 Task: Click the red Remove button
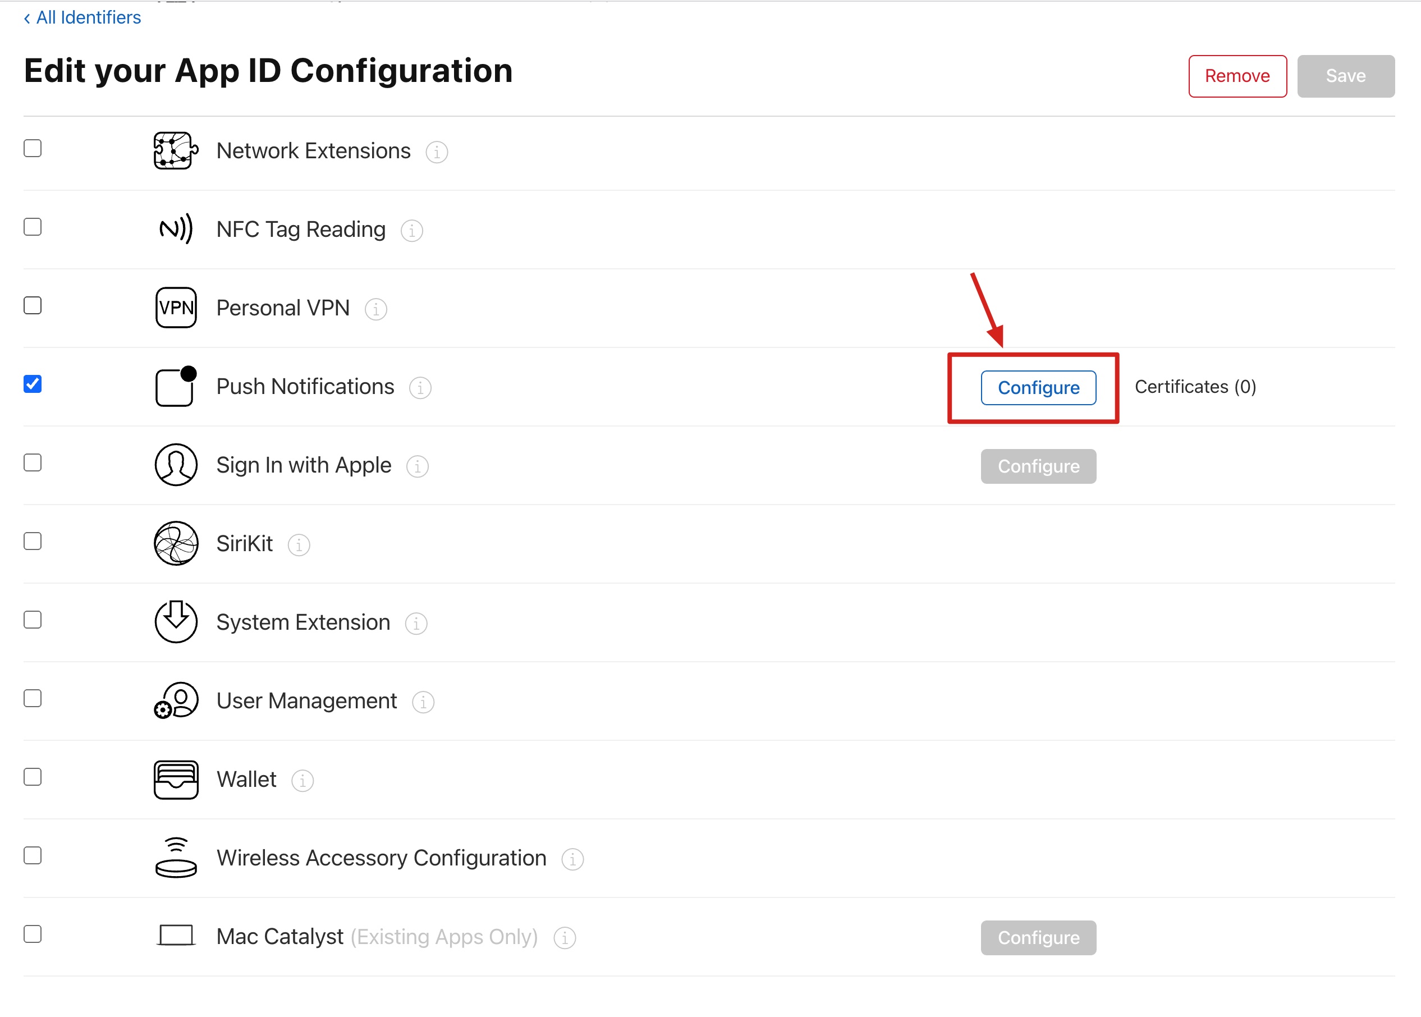[x=1237, y=76]
